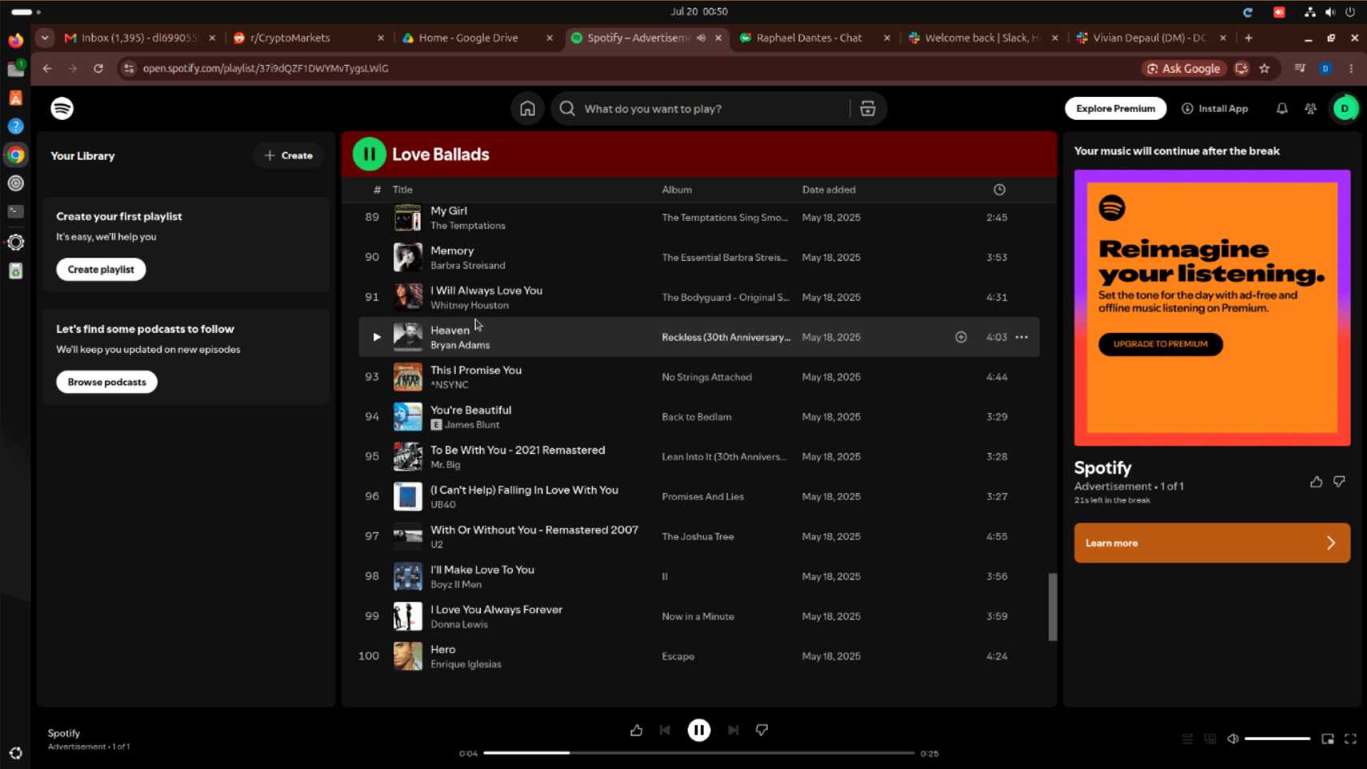Click the Install App button

pyautogui.click(x=1214, y=109)
